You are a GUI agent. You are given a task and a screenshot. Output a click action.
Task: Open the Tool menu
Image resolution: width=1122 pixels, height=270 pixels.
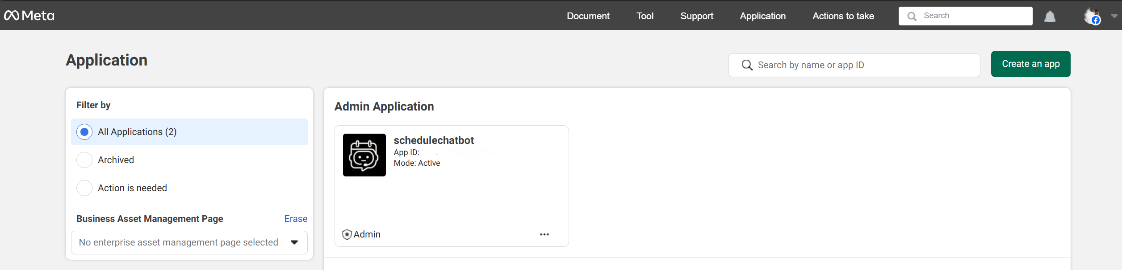point(645,16)
